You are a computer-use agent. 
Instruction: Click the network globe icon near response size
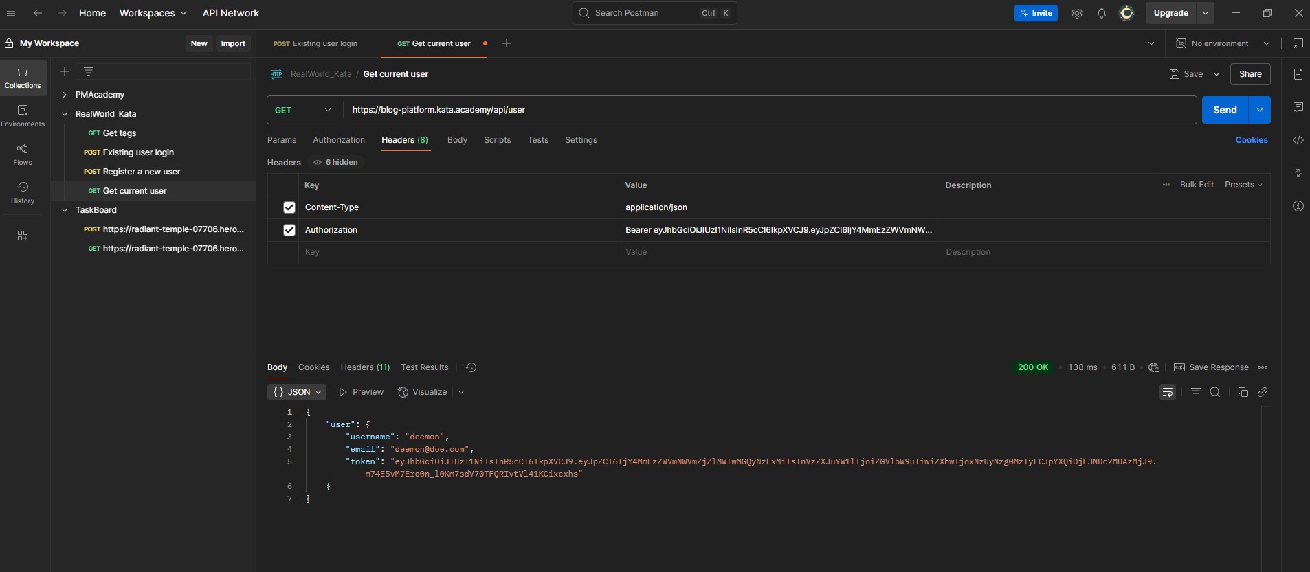pos(1154,367)
